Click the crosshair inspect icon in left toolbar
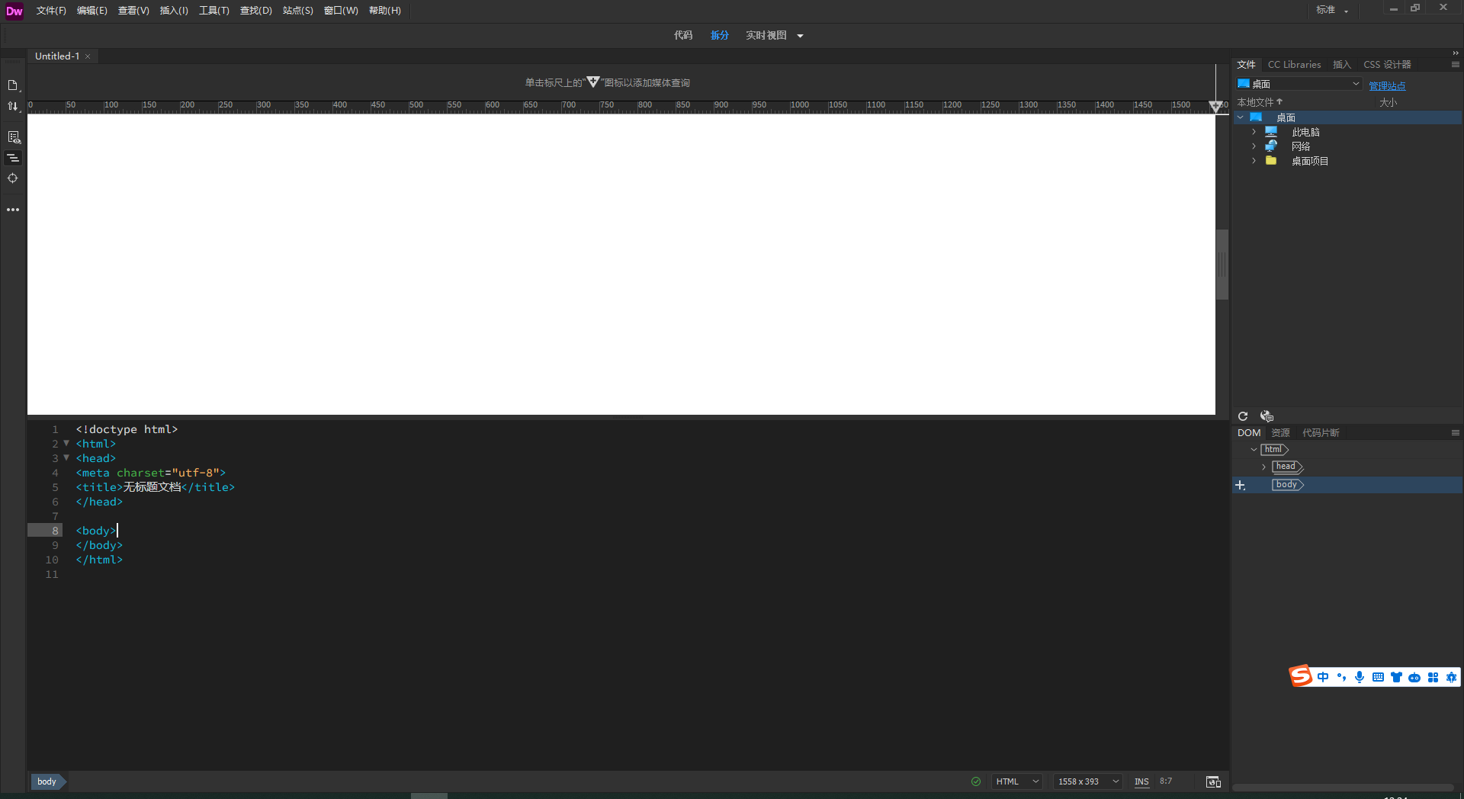Image resolution: width=1464 pixels, height=799 pixels. (13, 178)
